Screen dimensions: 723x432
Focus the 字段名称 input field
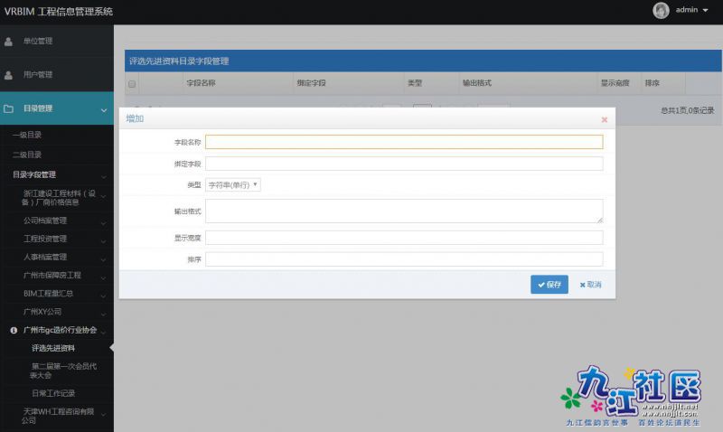(x=404, y=142)
